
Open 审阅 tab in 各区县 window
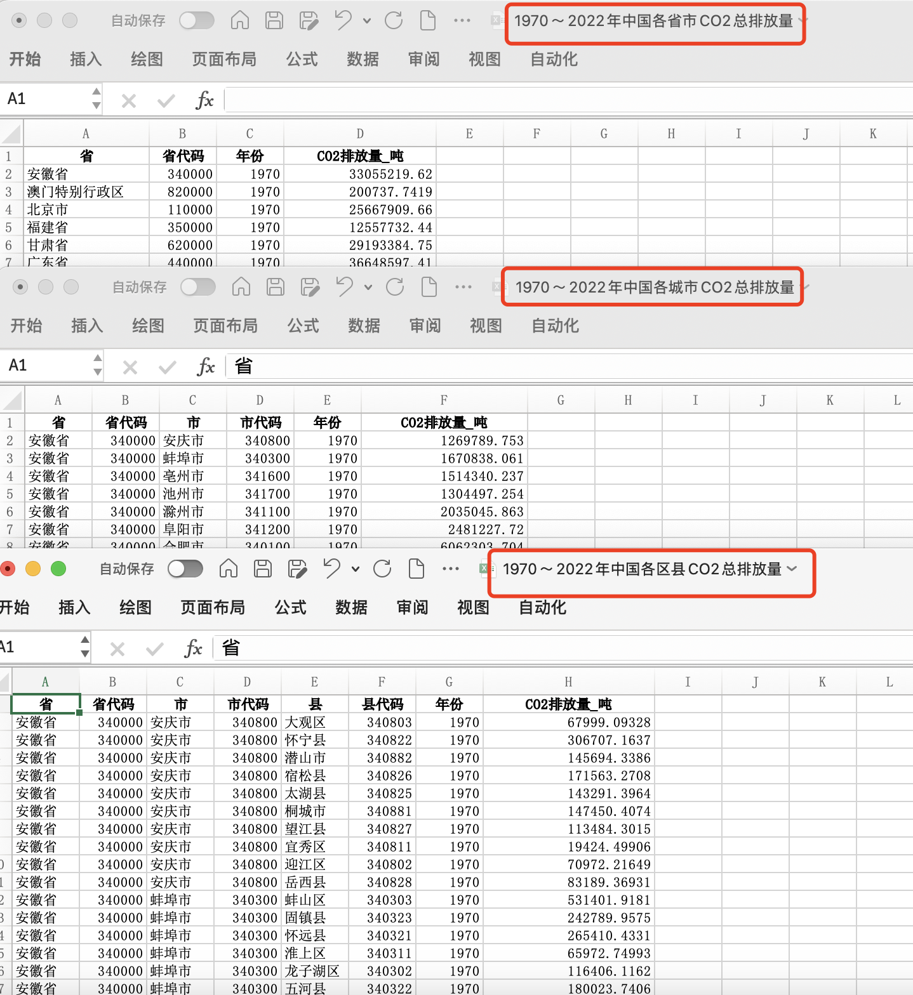click(x=412, y=608)
